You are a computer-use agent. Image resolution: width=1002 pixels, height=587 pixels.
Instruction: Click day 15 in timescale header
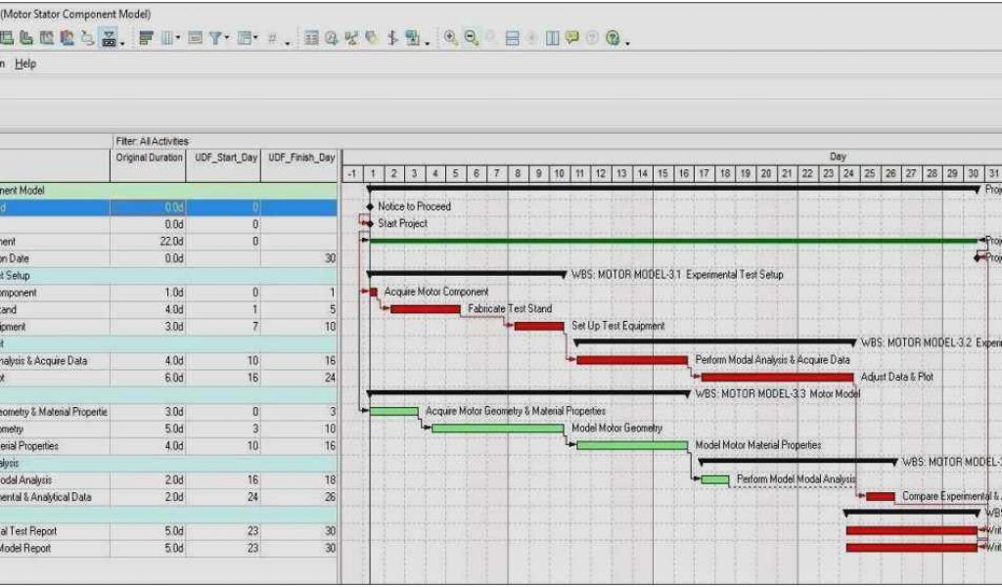(662, 174)
